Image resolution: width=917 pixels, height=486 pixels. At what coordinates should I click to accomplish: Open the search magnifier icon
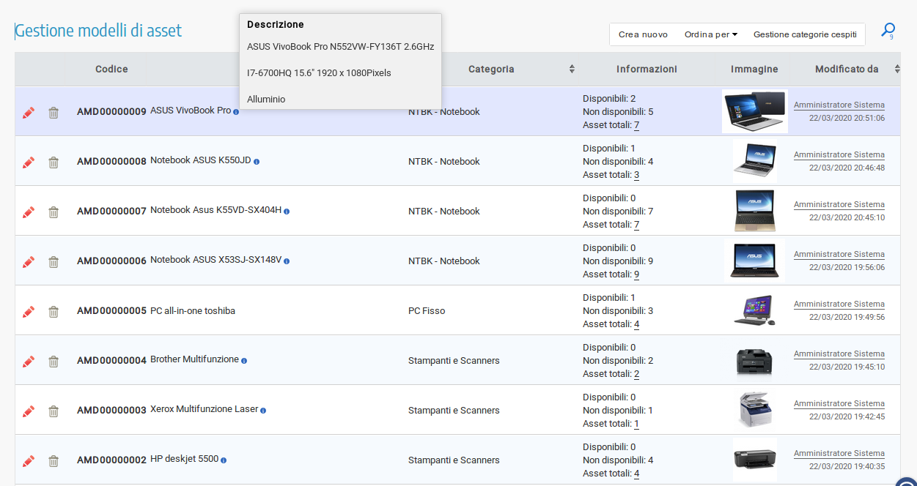click(x=888, y=31)
